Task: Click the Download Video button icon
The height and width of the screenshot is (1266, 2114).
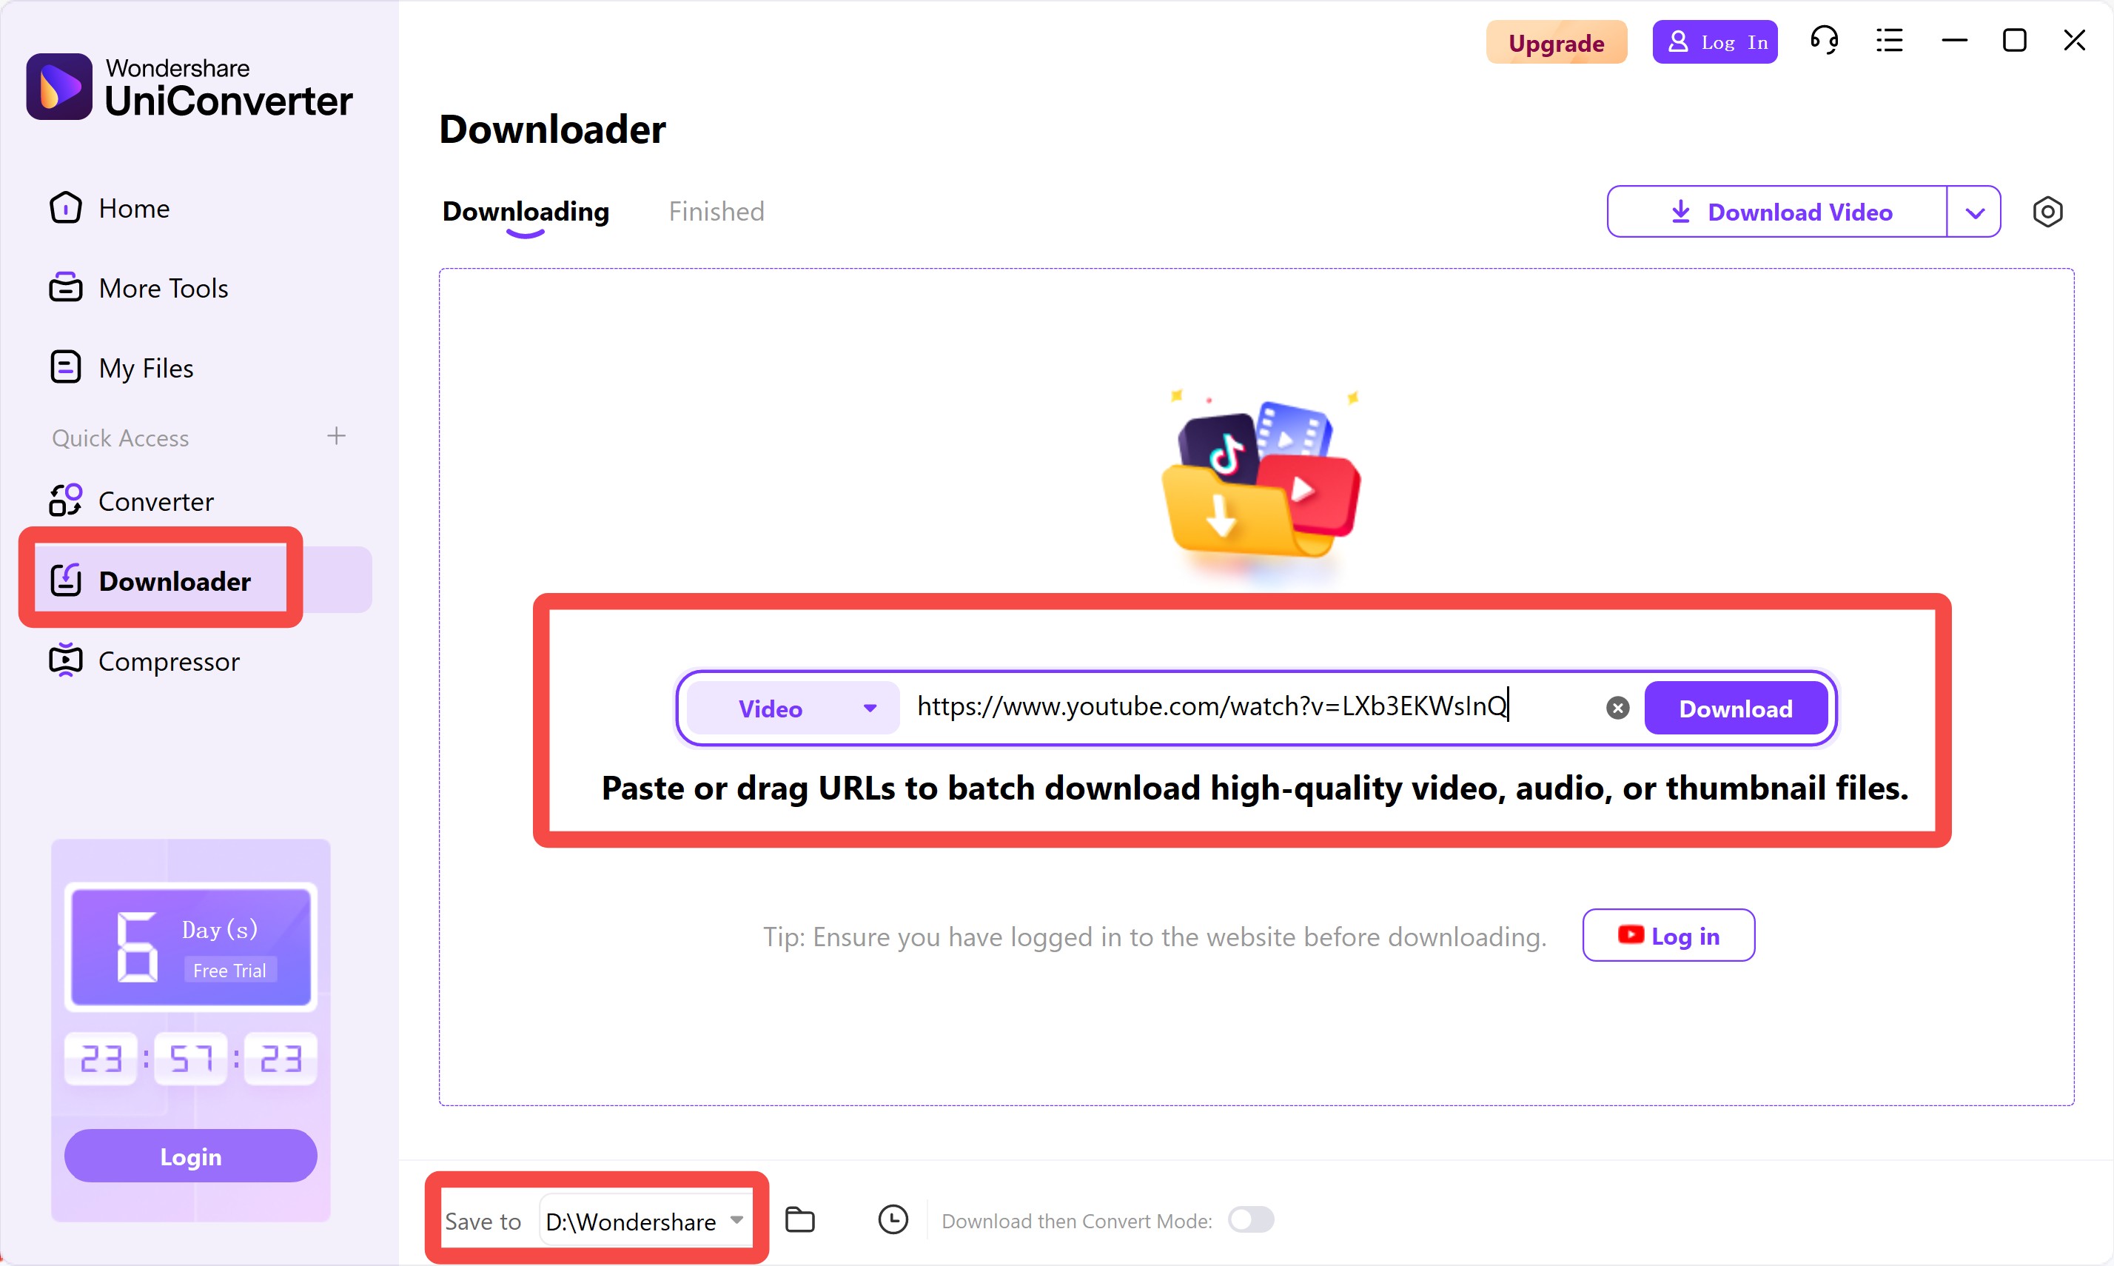Action: click(1677, 211)
